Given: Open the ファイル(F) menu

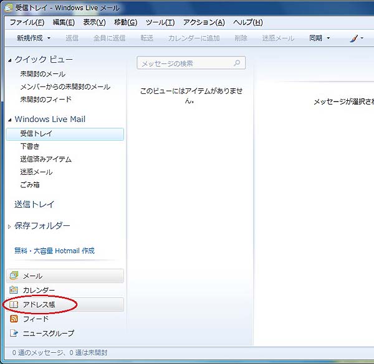Looking at the screenshot, I should pos(26,22).
